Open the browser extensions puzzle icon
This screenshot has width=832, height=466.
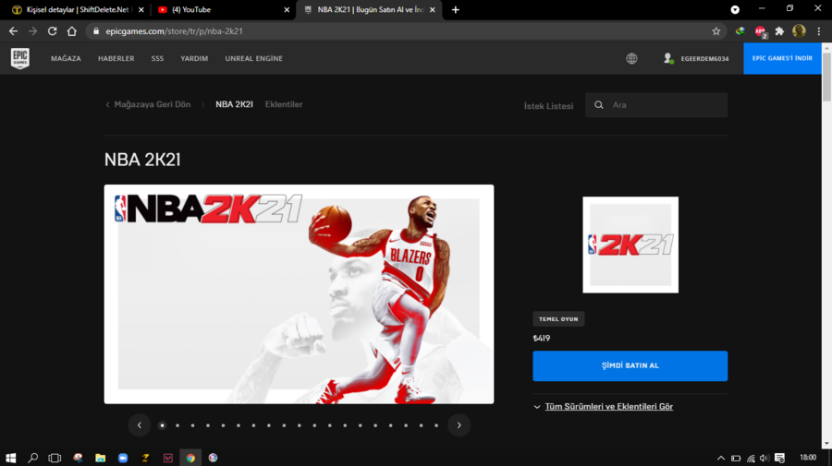[x=779, y=31]
